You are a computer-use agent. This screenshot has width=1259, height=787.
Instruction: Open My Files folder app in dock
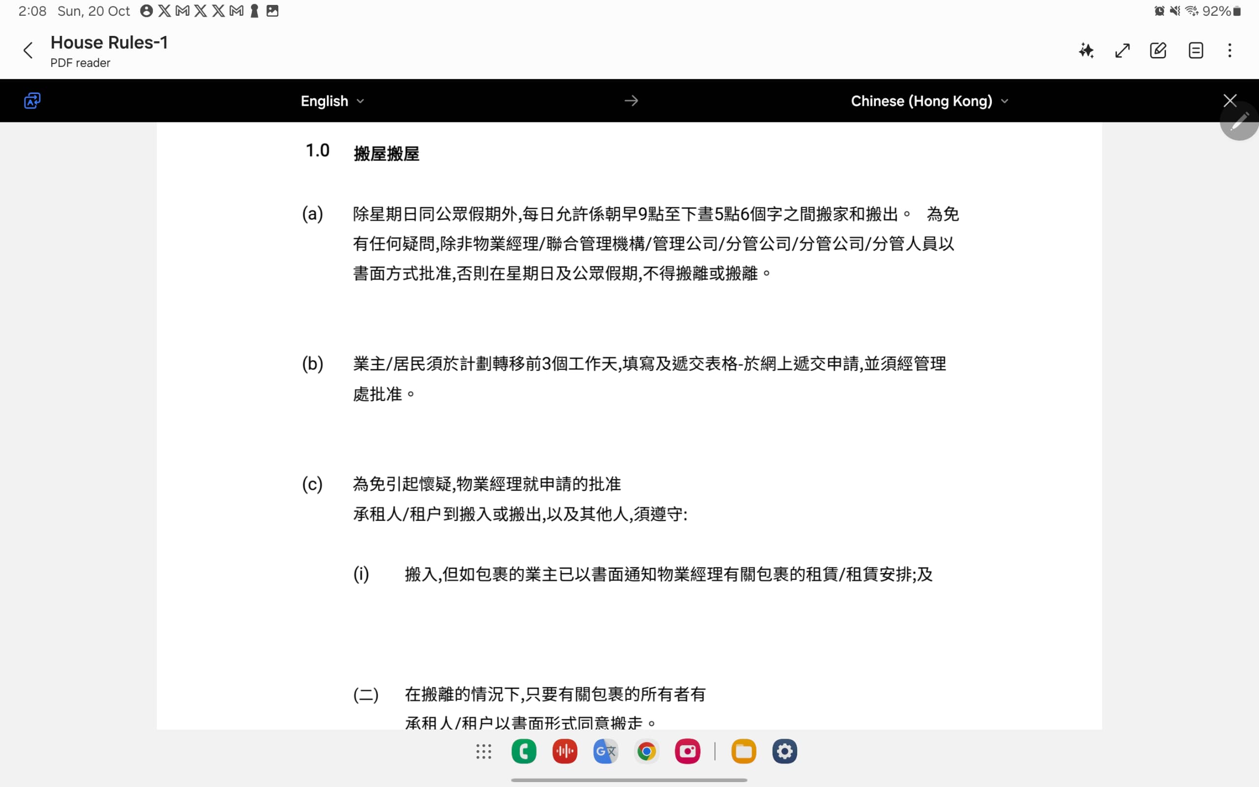pyautogui.click(x=744, y=751)
